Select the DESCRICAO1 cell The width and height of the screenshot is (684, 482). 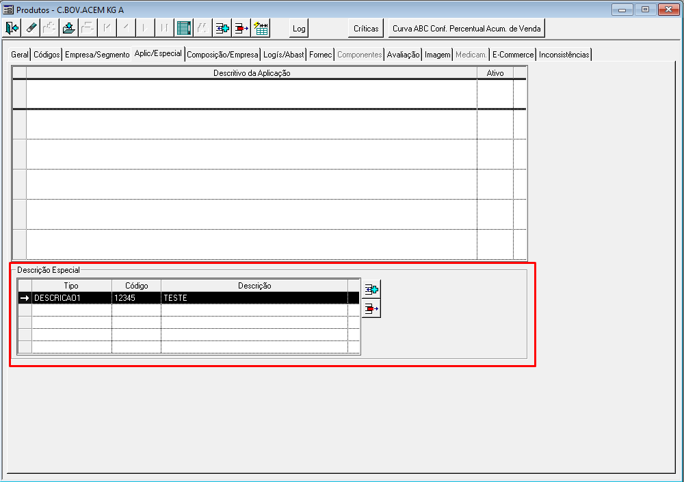pos(72,298)
